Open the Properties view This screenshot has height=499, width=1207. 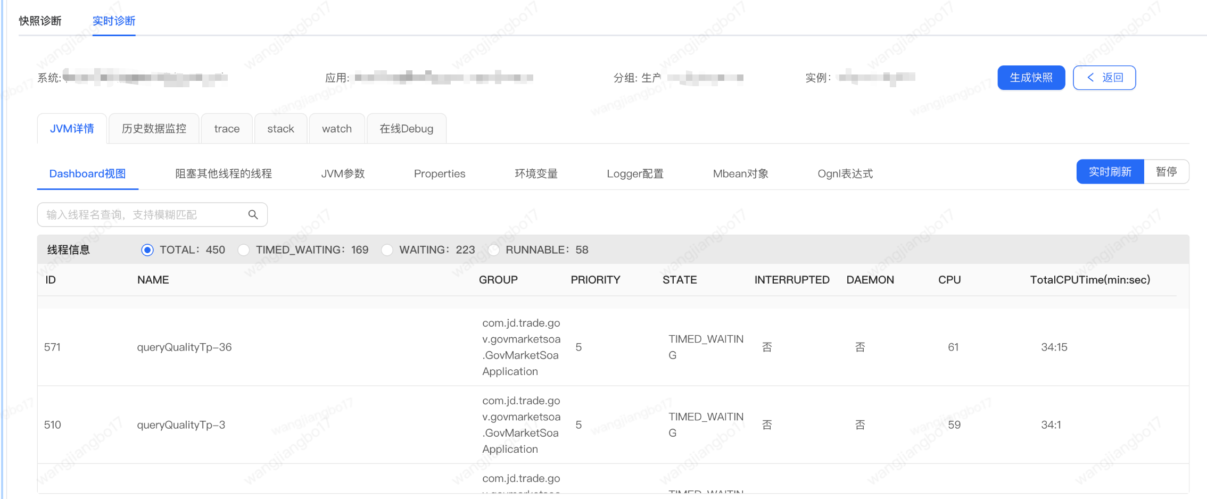pos(440,173)
